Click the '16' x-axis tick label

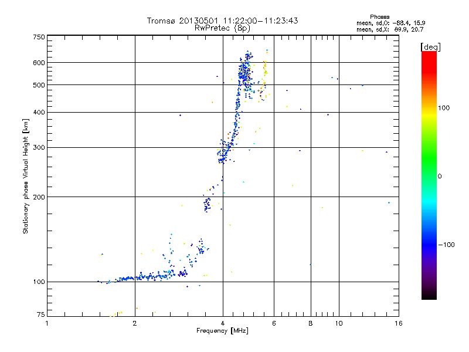pos(399,323)
